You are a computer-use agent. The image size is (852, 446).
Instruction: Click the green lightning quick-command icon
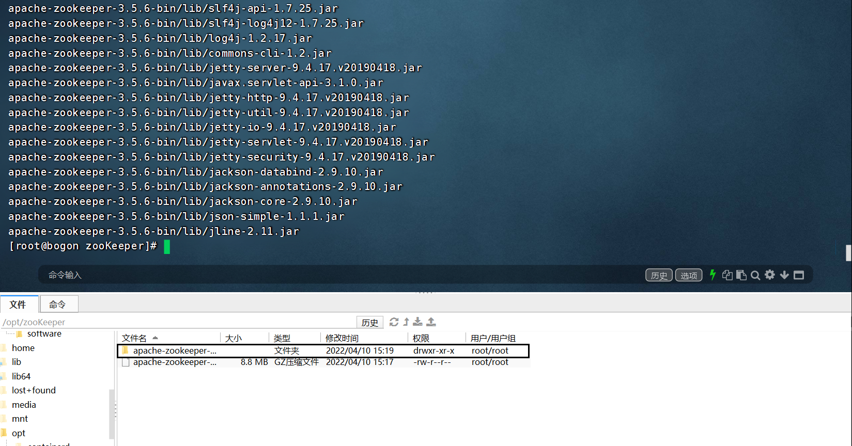coord(712,275)
